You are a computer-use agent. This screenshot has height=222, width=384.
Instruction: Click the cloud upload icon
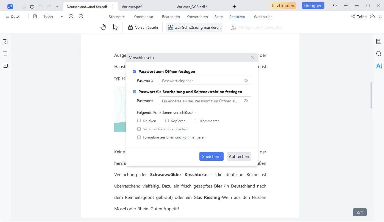click(x=372, y=17)
